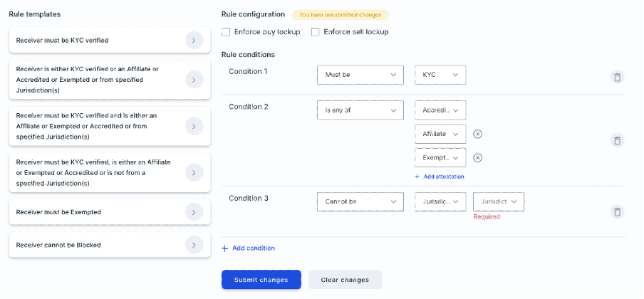Click the Add attestation link
This screenshot has width=644, height=299.
(440, 177)
